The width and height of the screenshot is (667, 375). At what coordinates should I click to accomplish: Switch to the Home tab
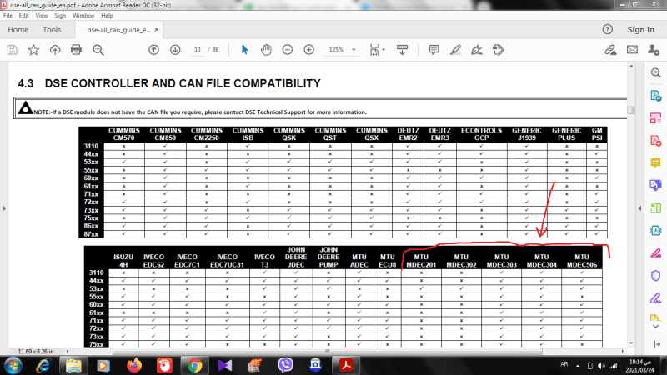tap(18, 29)
